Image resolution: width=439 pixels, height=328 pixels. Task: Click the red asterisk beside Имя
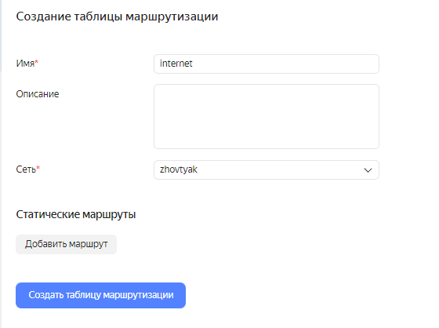36,62
